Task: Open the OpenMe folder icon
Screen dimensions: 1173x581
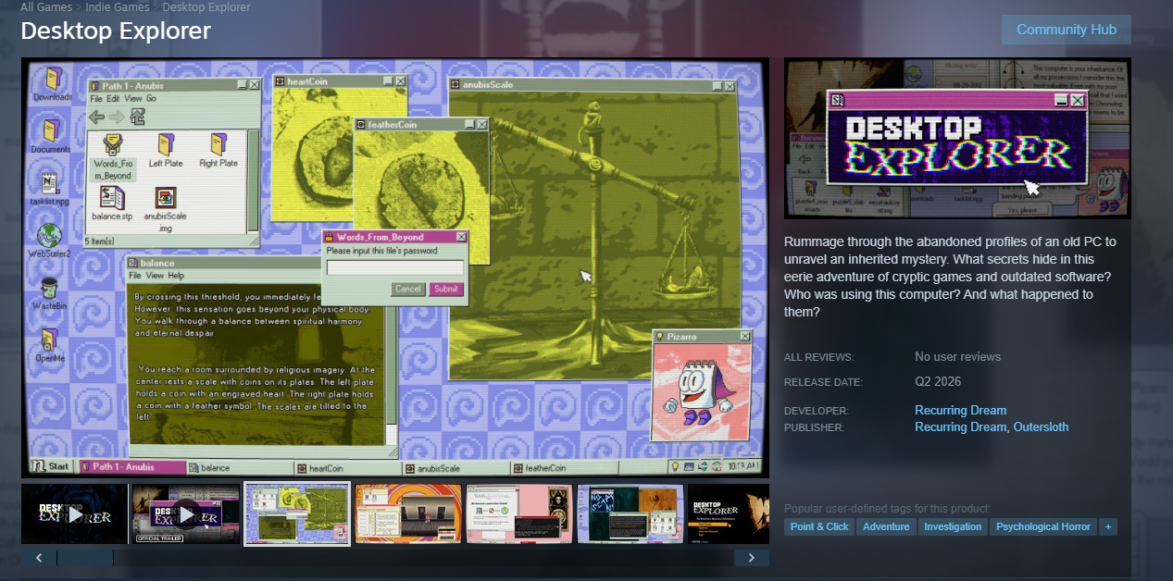Action: 49,345
